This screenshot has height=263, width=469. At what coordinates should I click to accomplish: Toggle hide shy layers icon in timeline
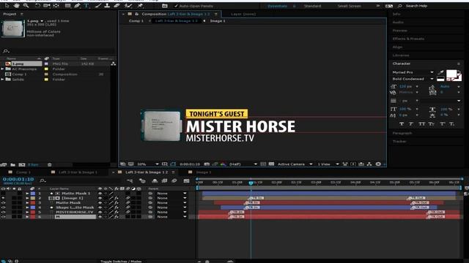pos(155,180)
